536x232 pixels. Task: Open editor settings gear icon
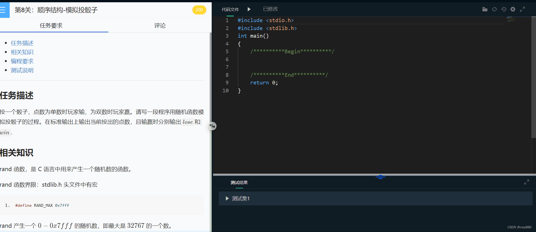click(513, 9)
